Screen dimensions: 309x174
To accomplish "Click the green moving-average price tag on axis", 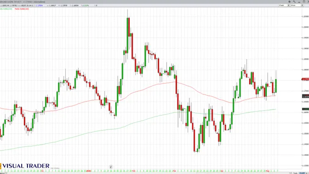I will tap(305, 109).
